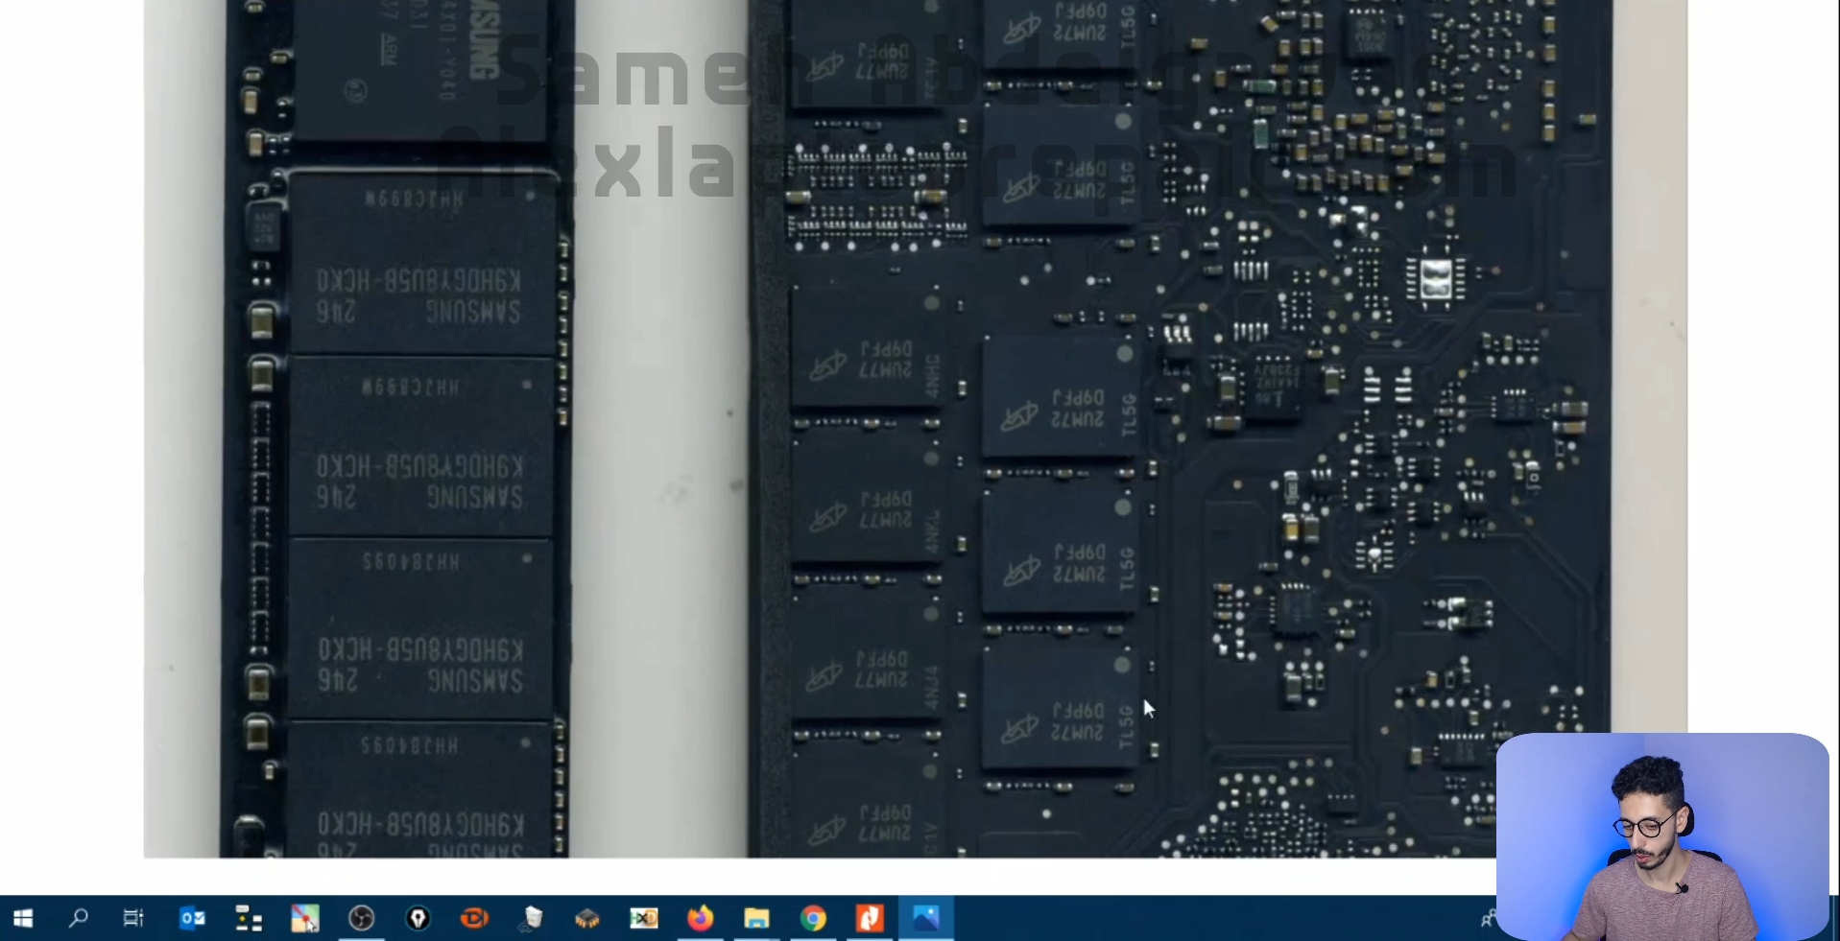Launch Outlook from the taskbar
The width and height of the screenshot is (1840, 941).
[x=192, y=918]
